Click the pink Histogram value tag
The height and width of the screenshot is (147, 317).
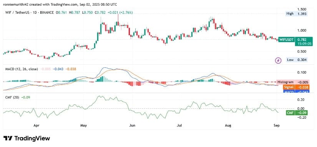pyautogui.click(x=285, y=82)
